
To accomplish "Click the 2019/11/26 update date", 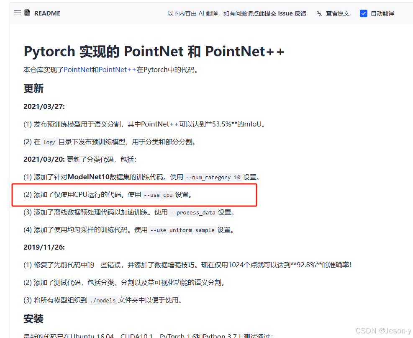I will [x=44, y=247].
